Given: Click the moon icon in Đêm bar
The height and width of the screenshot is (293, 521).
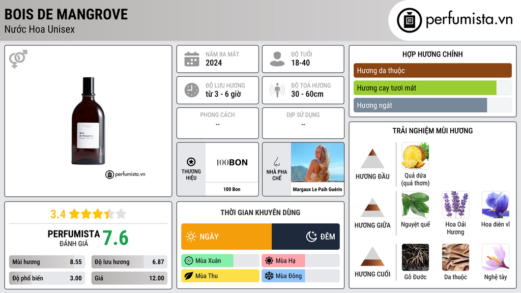Looking at the screenshot, I should (311, 237).
